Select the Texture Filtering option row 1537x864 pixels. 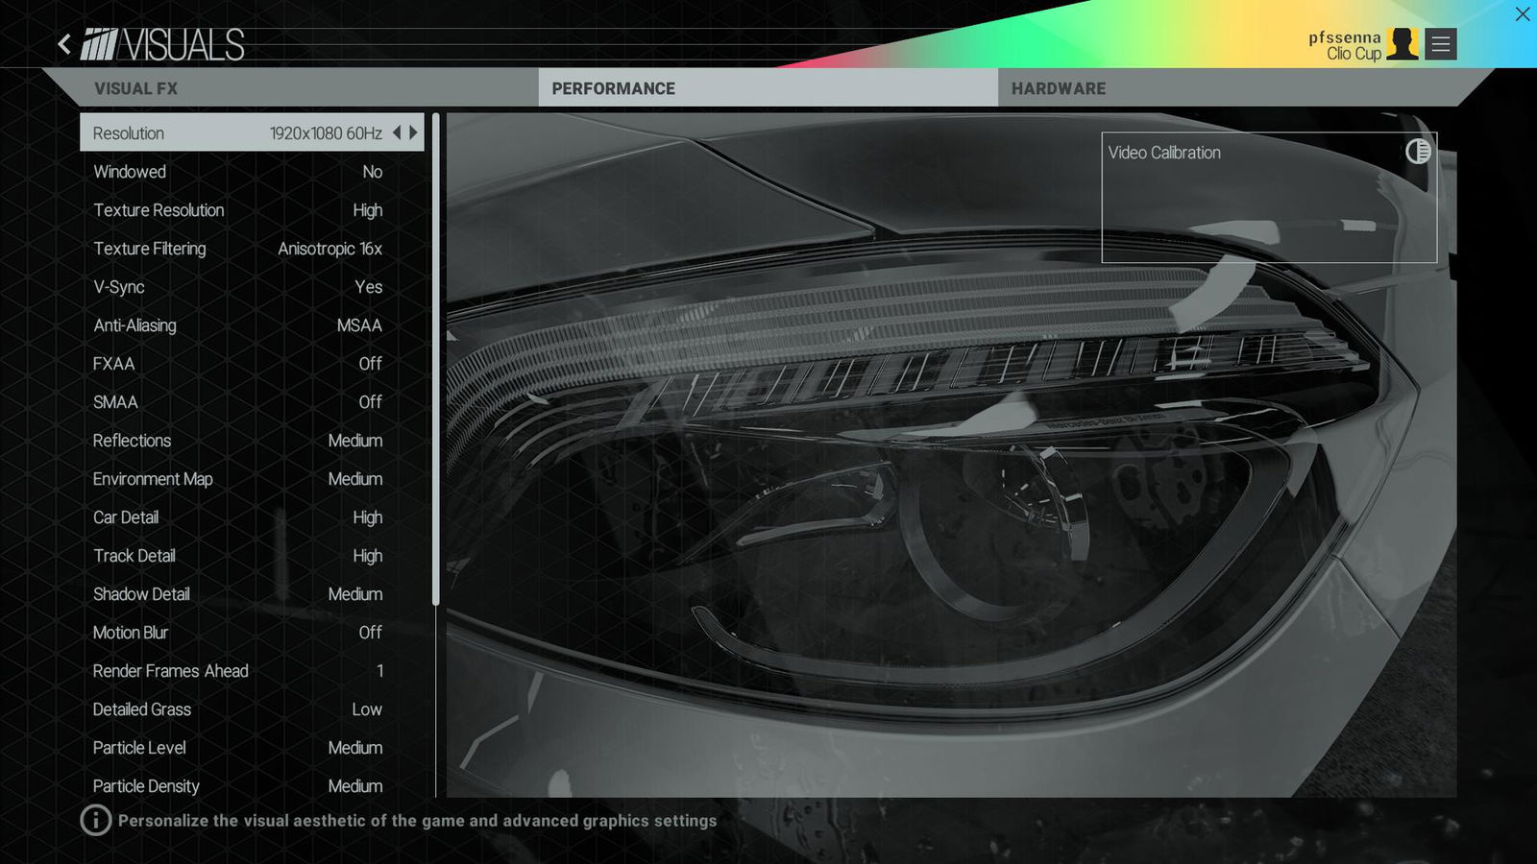point(251,249)
